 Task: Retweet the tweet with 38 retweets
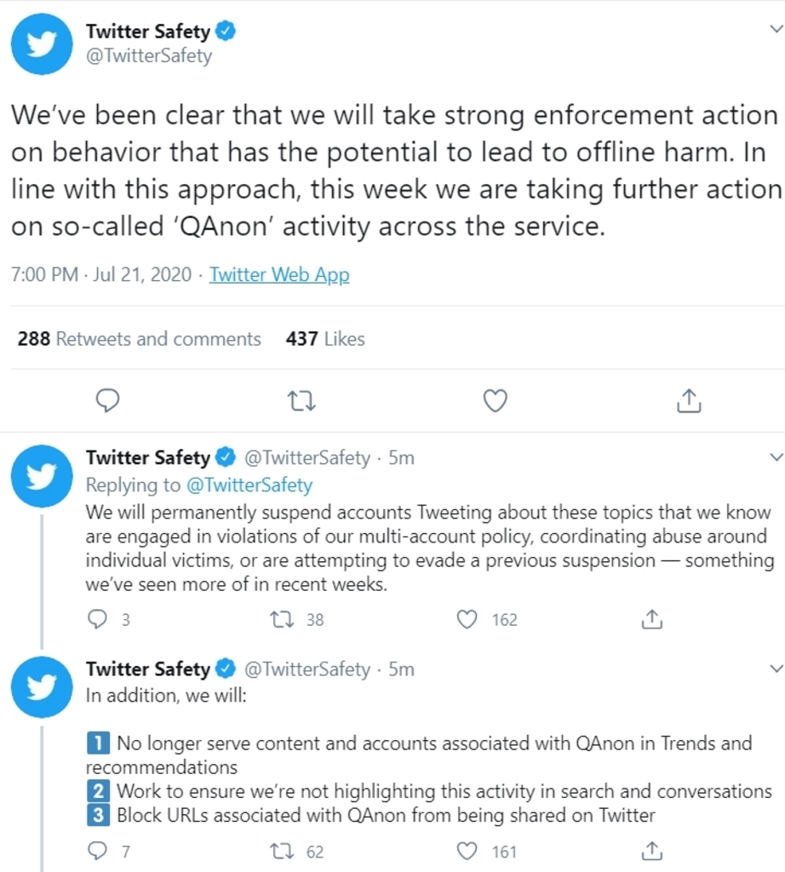pyautogui.click(x=282, y=619)
